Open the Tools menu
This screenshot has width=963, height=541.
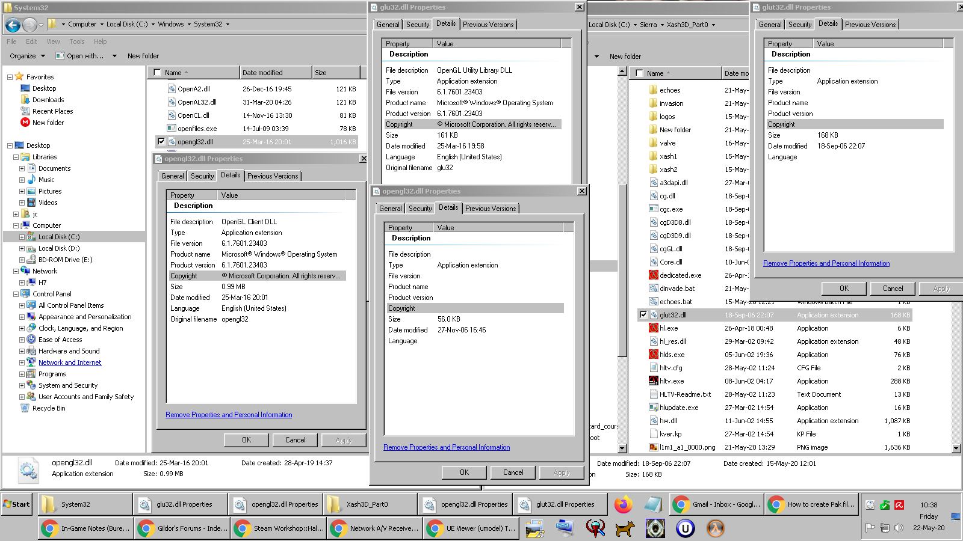pos(76,41)
